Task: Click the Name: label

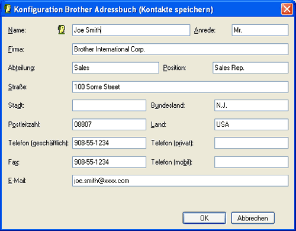Action: click(x=17, y=30)
